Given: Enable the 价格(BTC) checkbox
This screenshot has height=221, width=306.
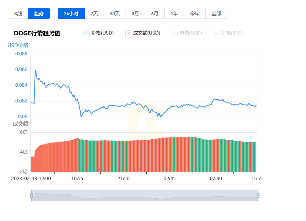Looking at the screenshot, I should 217,33.
